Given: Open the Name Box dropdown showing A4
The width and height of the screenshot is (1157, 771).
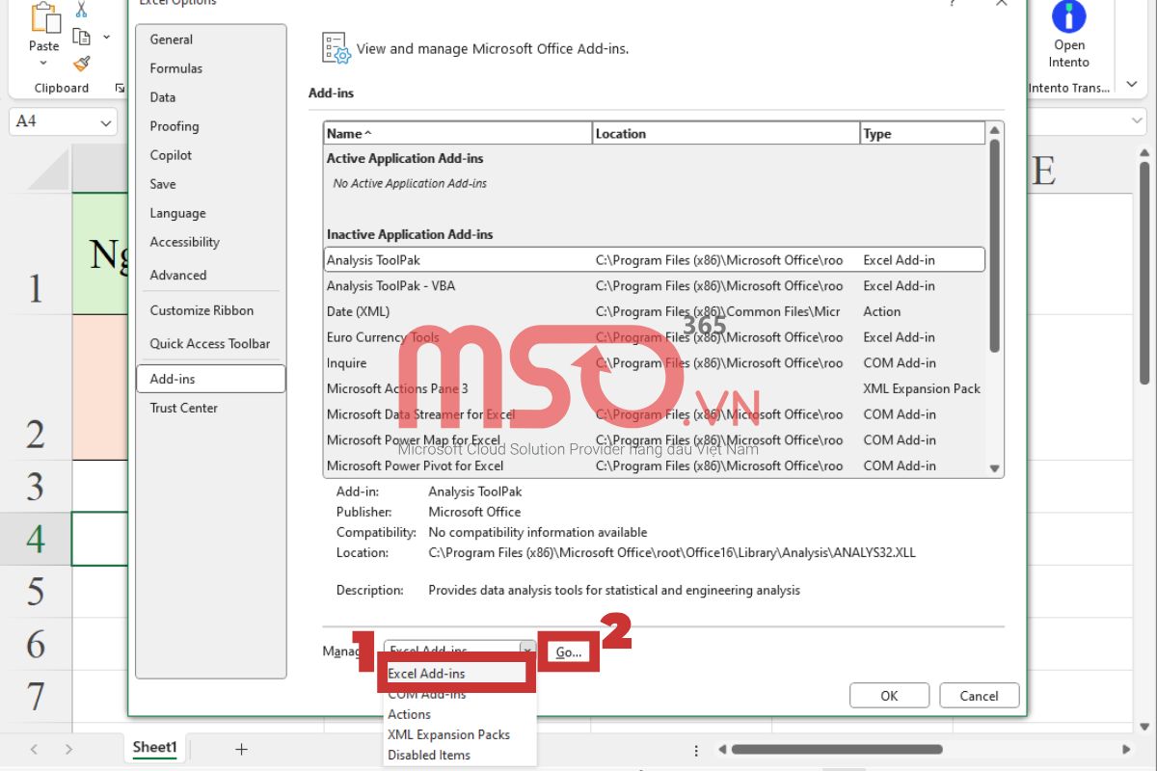Looking at the screenshot, I should [x=105, y=122].
